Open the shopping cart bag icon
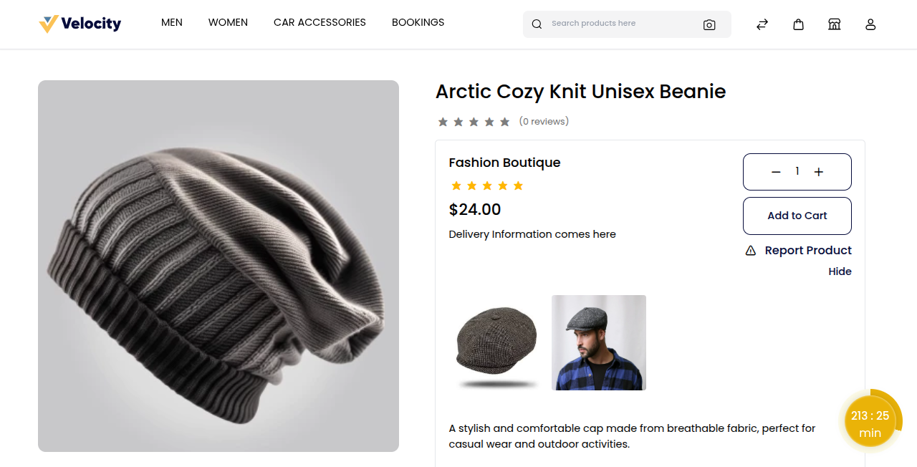917x467 pixels. click(798, 24)
